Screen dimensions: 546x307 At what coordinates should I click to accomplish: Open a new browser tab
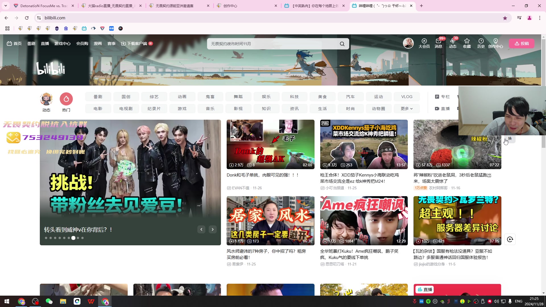[x=421, y=6]
